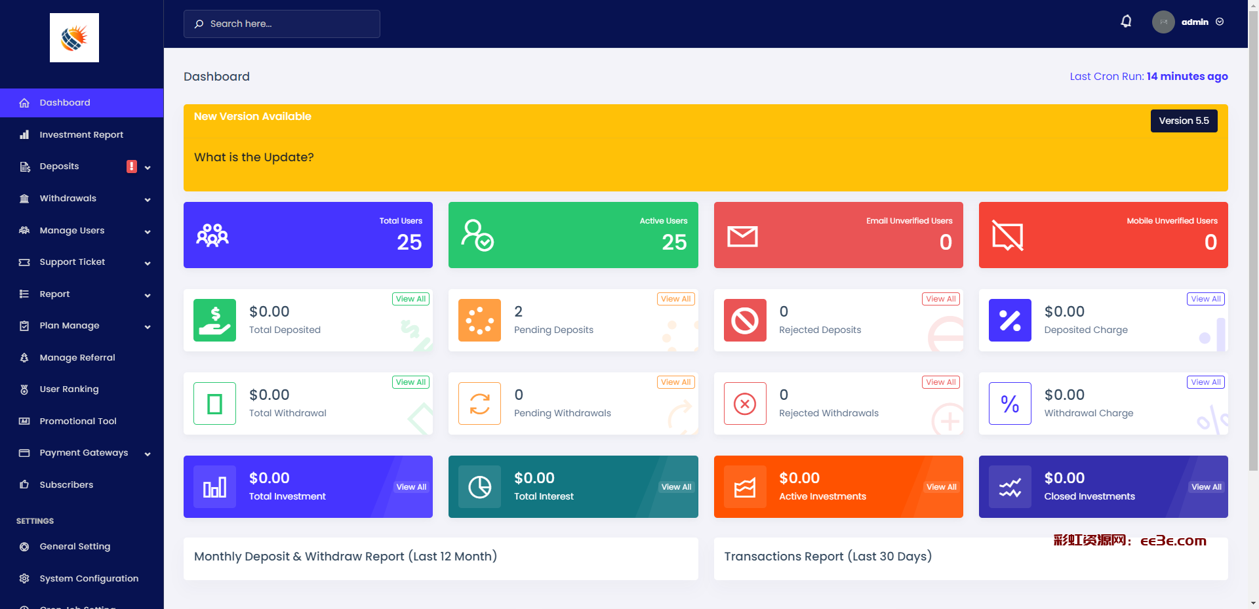Go to Manage Referral page
This screenshot has width=1259, height=609.
[81, 357]
